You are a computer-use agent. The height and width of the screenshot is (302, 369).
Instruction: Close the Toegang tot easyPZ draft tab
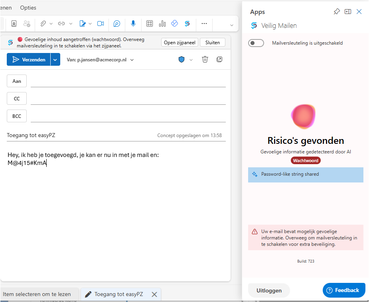click(x=154, y=294)
